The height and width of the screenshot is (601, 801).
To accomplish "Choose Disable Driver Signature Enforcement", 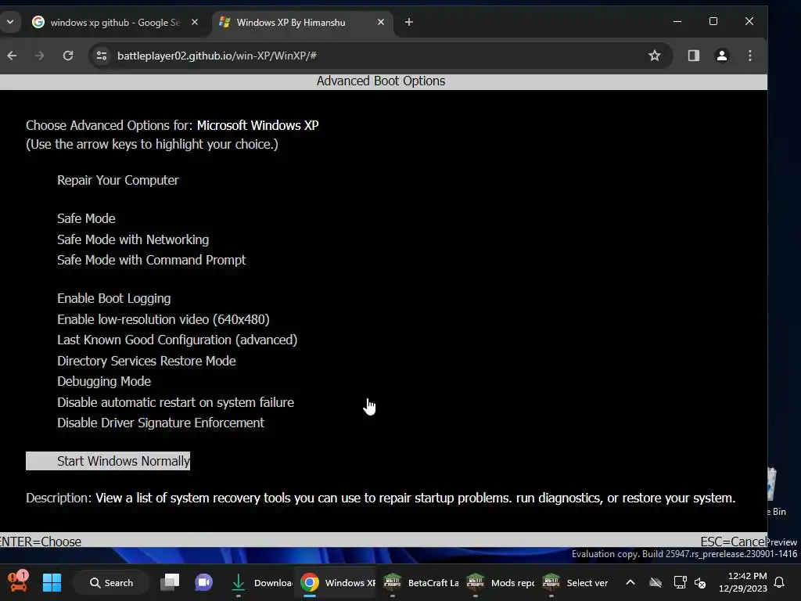I will point(161,423).
